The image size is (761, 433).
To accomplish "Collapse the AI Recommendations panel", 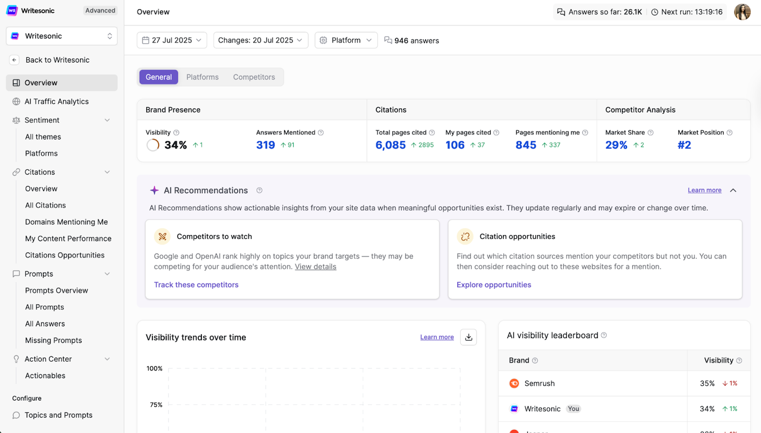I will [733, 191].
